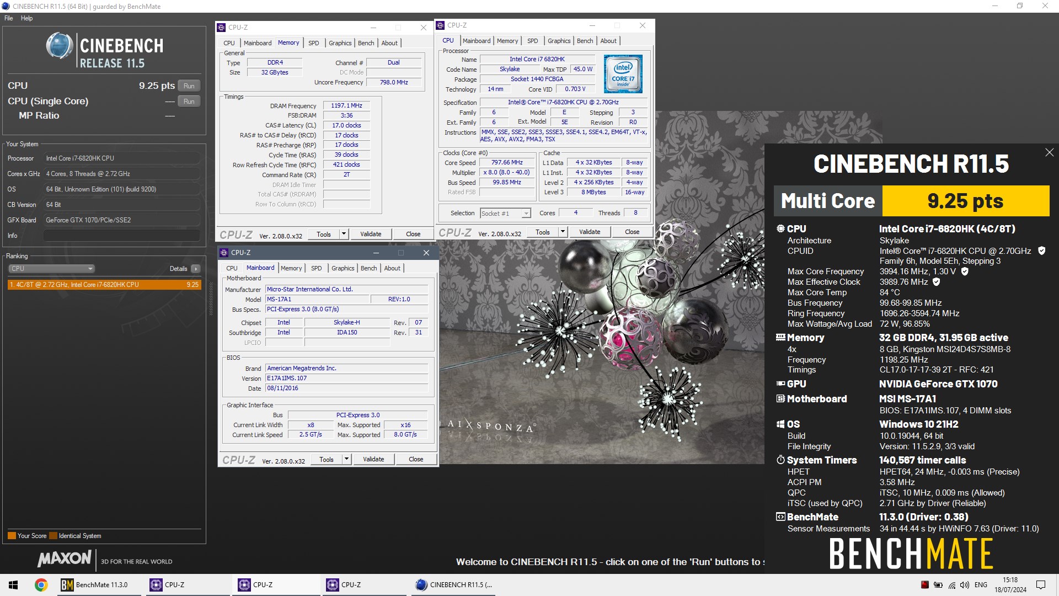The image size is (1059, 596).
Task: Click the volume icon in system tray
Action: [x=964, y=585]
